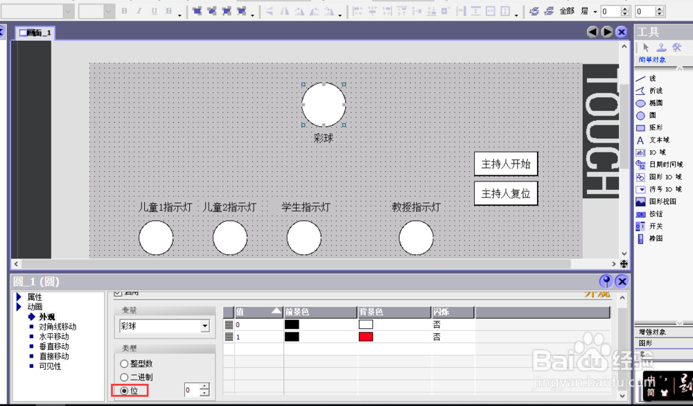The height and width of the screenshot is (406, 693).
Task: Click foreground color swatch for value 1
Action: click(292, 337)
